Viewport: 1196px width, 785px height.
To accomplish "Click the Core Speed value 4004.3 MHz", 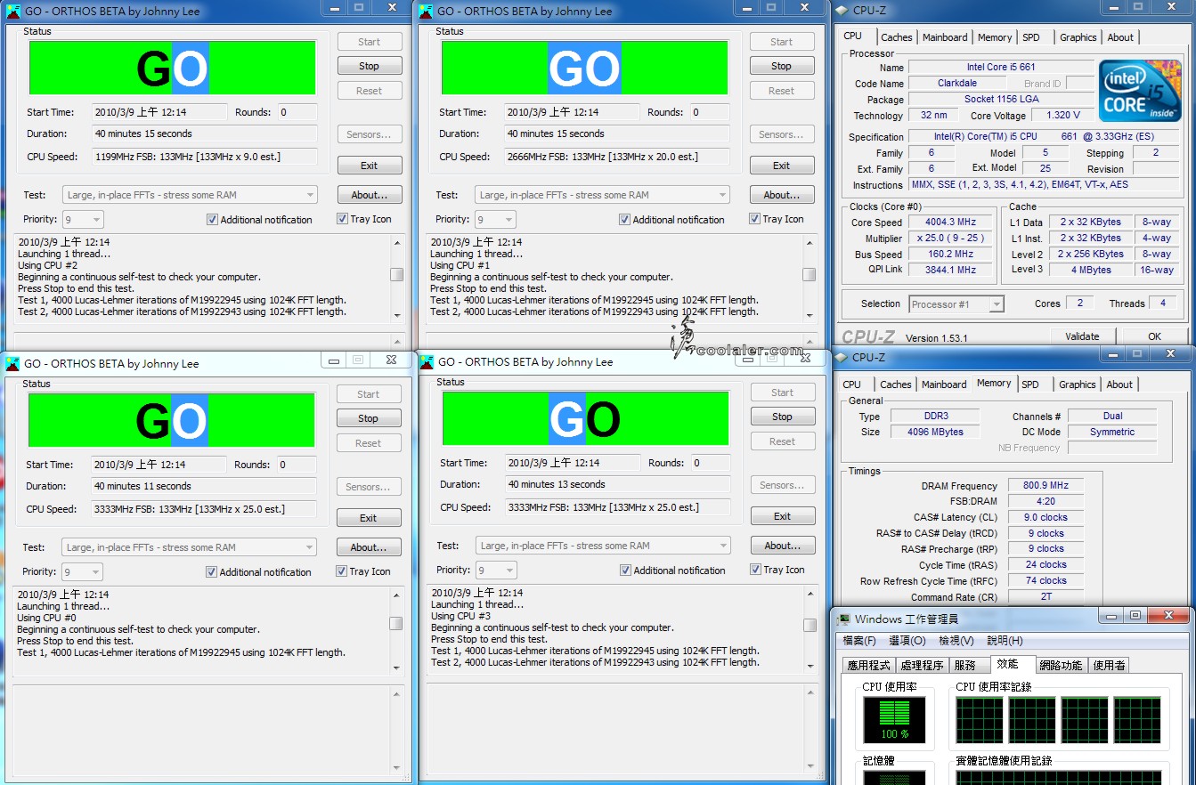I will pos(951,223).
